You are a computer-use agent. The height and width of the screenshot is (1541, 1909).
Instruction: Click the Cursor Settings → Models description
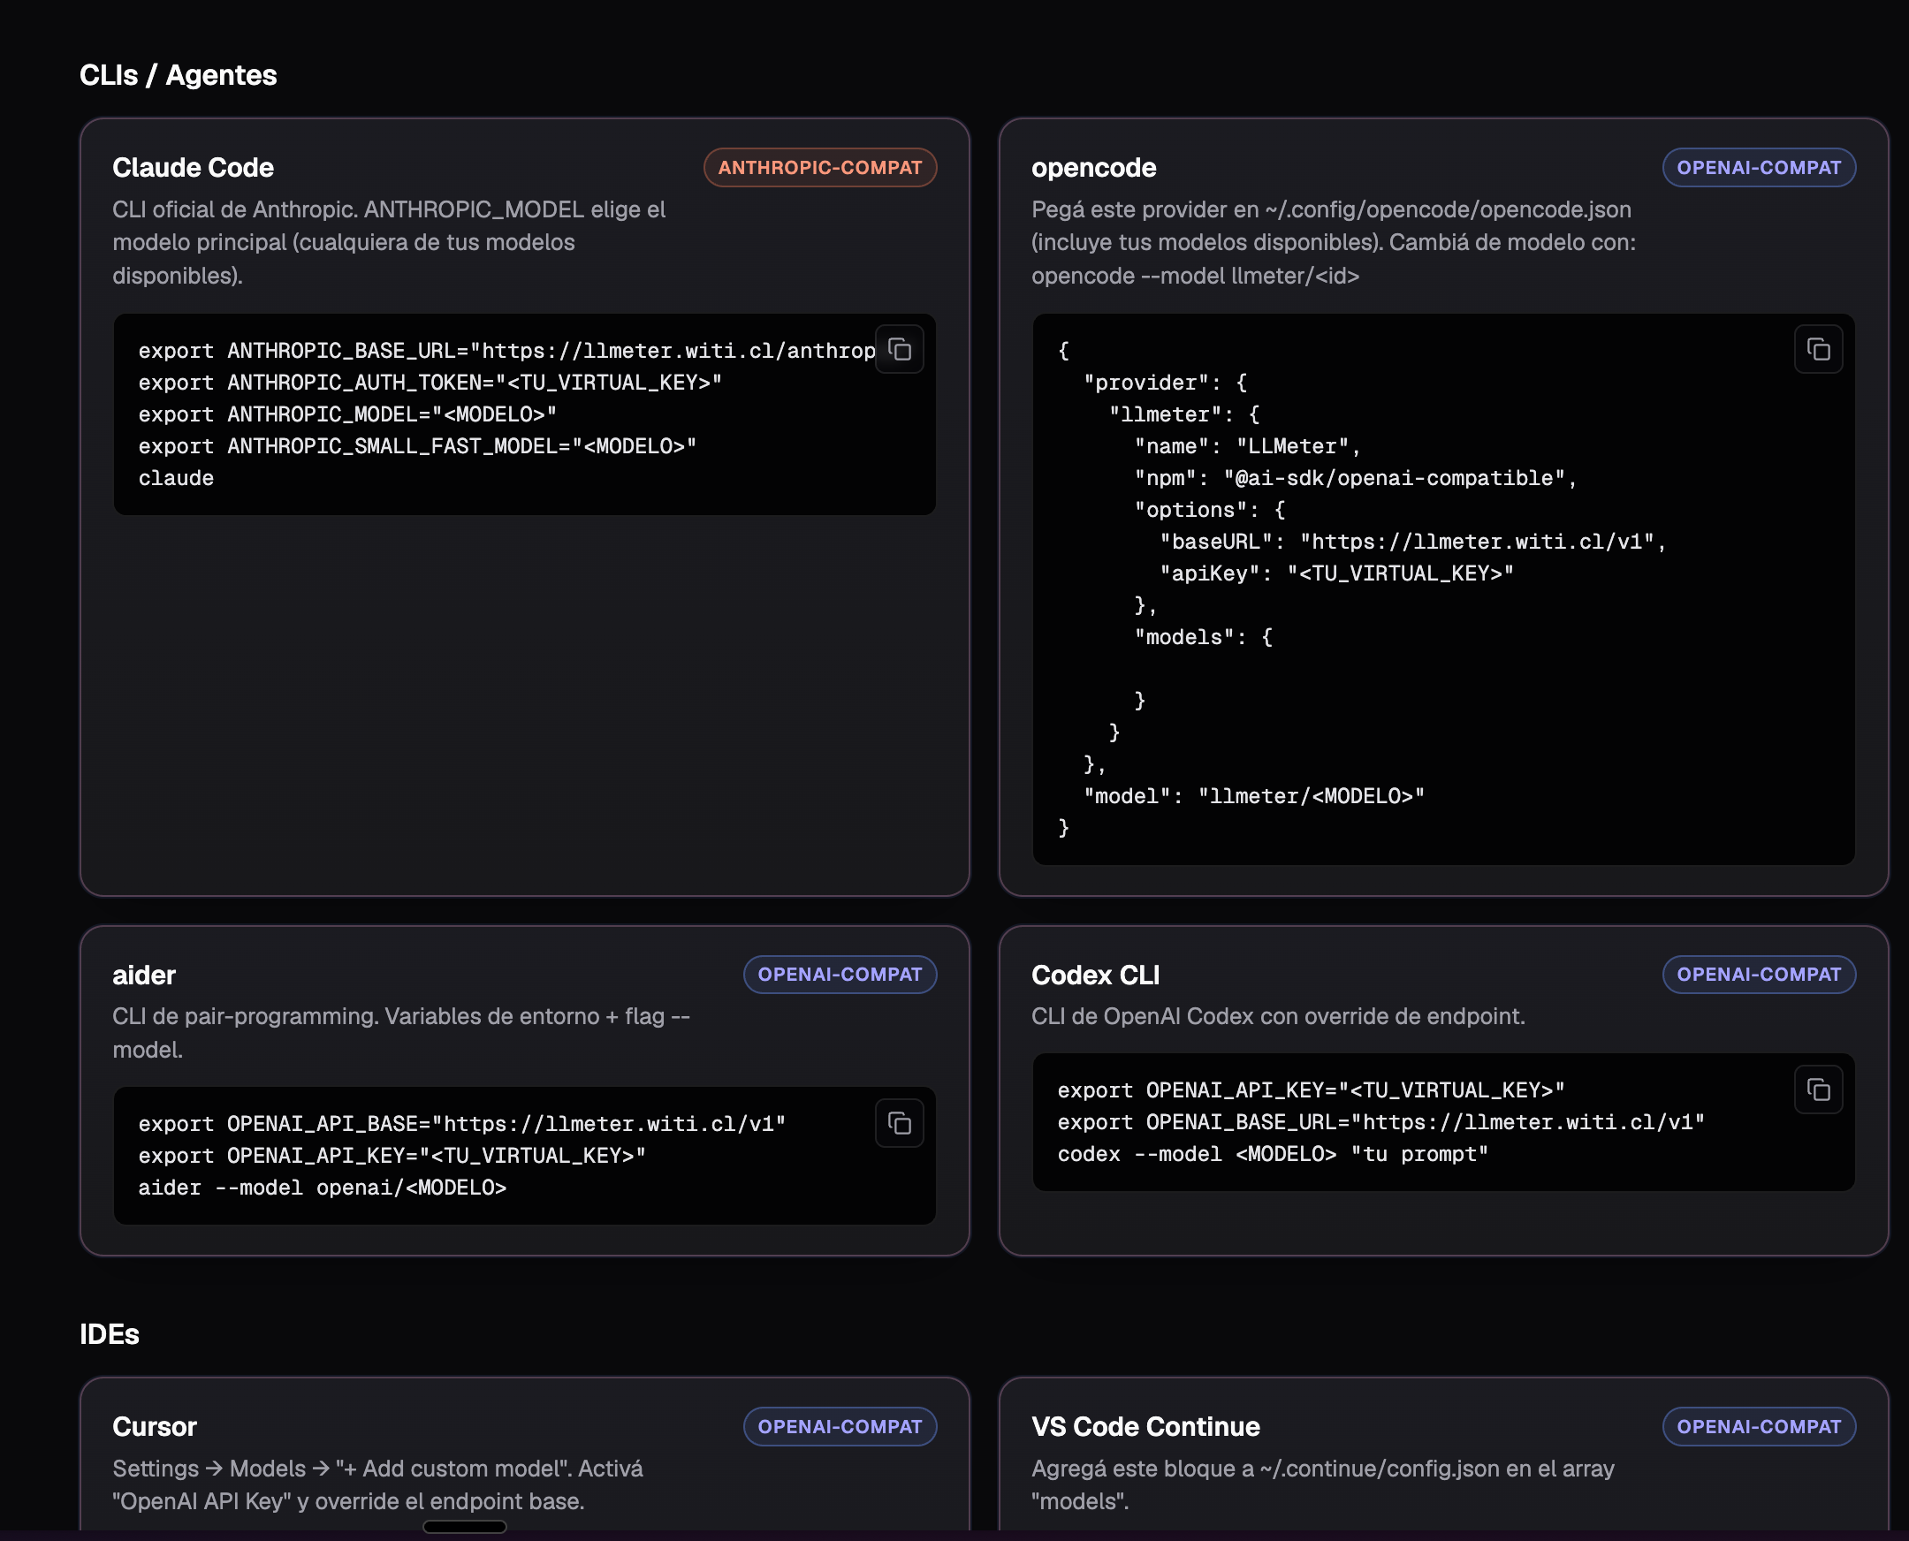[377, 1484]
